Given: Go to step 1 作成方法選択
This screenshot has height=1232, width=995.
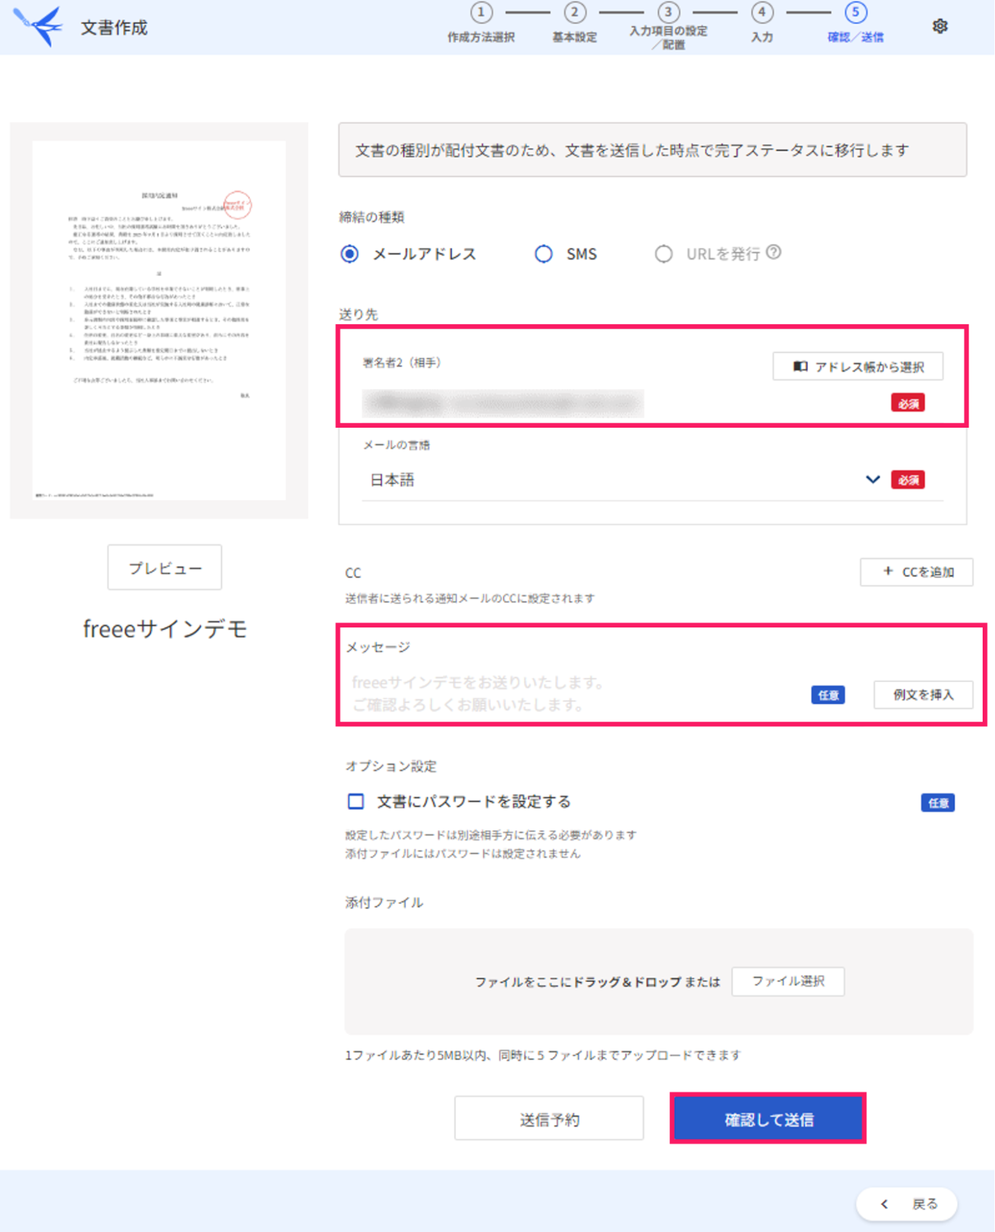Looking at the screenshot, I should (x=481, y=23).
